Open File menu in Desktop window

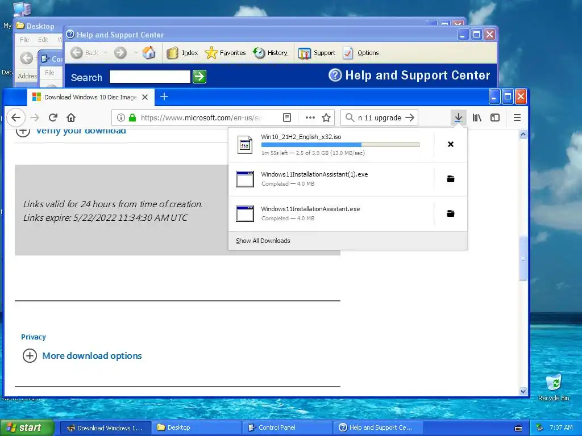click(24, 40)
